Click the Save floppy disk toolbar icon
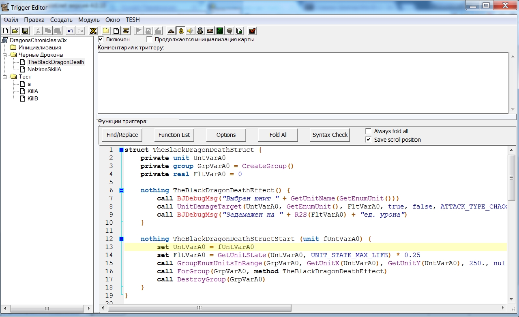Viewport: 519px width, 317px height. point(25,31)
